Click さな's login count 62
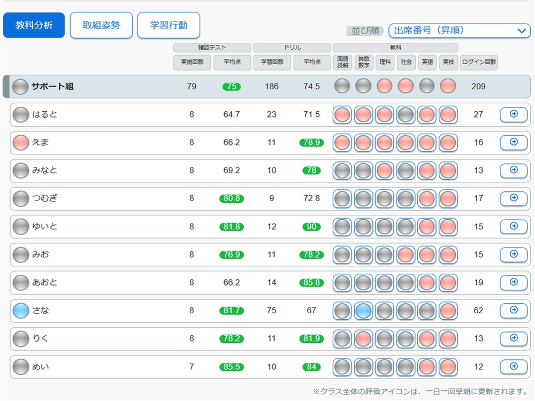This screenshot has height=401, width=535. (478, 310)
